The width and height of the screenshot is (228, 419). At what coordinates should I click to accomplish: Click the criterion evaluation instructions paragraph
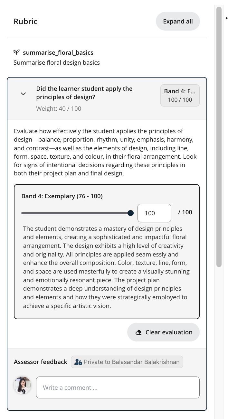click(105, 152)
